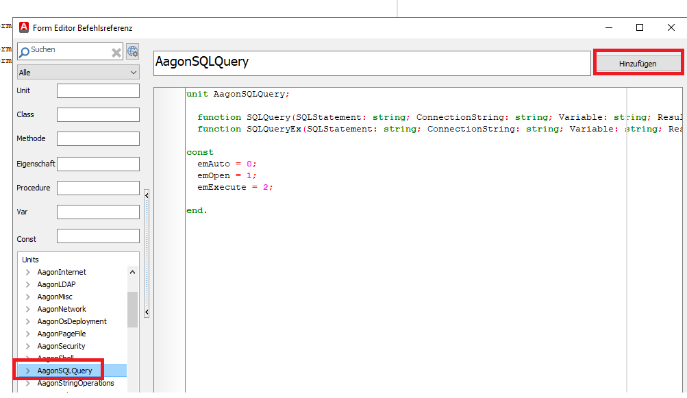Select the AagonSecurity unit entry
The height and width of the screenshot is (398, 687).
(x=61, y=346)
